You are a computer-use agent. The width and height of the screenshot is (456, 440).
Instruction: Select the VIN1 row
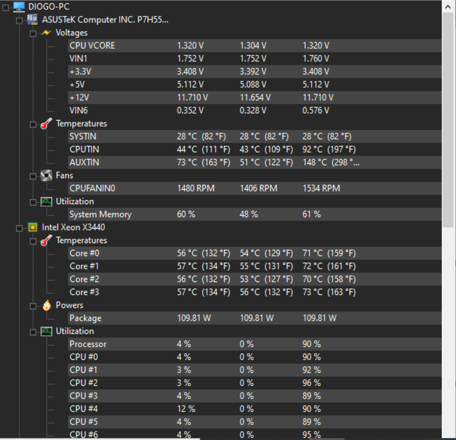(255, 59)
